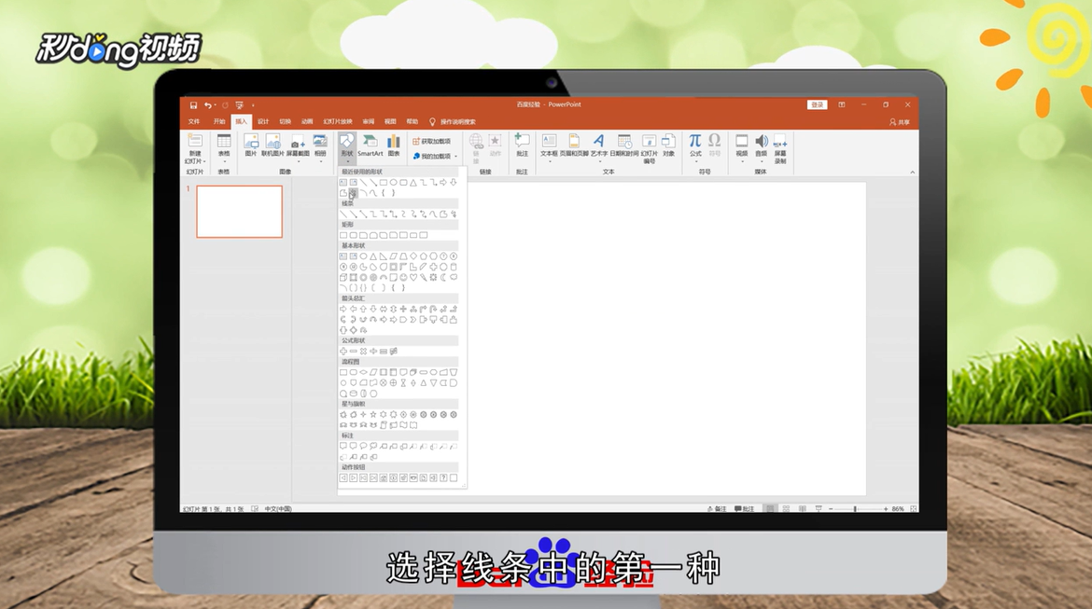Switch to Slide Sorter view icon
1092x609 pixels.
(786, 509)
